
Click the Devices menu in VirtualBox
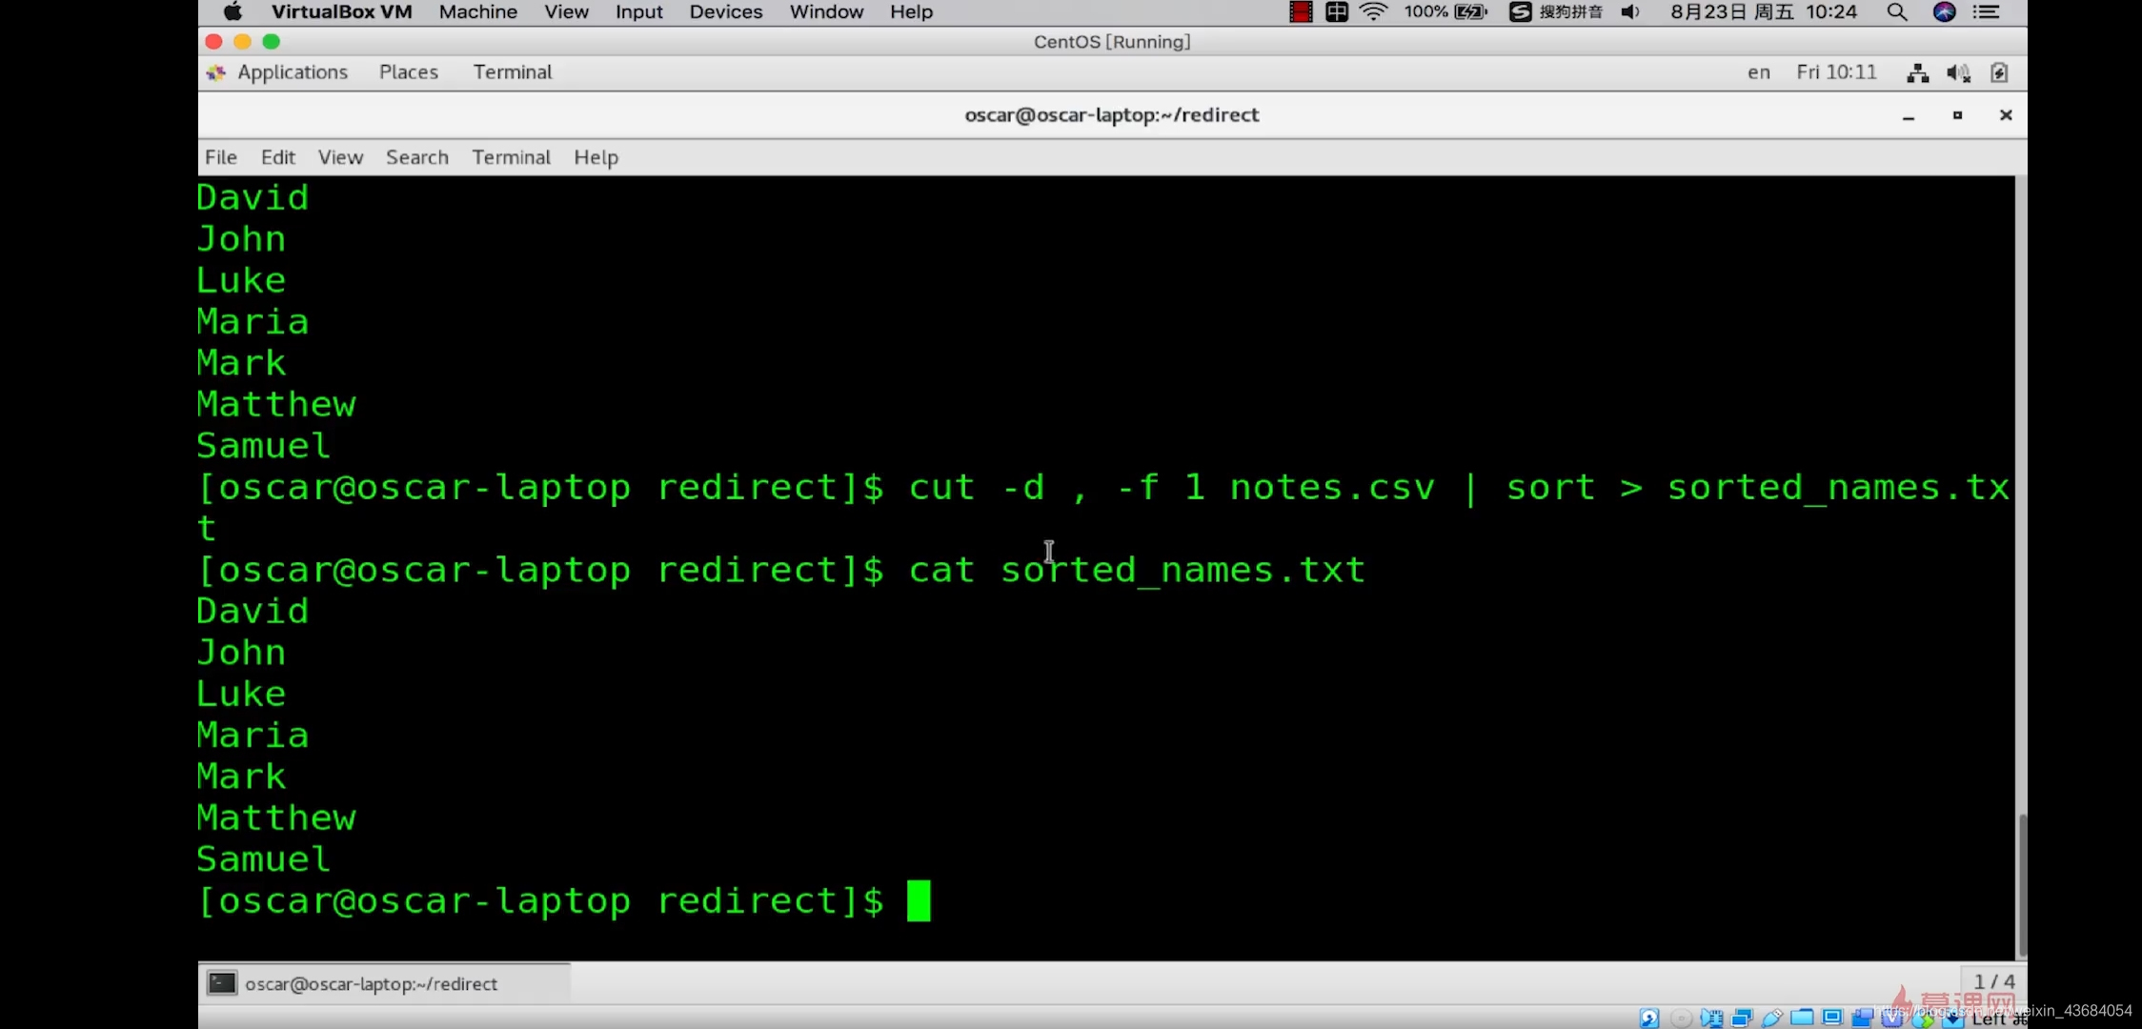pyautogui.click(x=725, y=12)
